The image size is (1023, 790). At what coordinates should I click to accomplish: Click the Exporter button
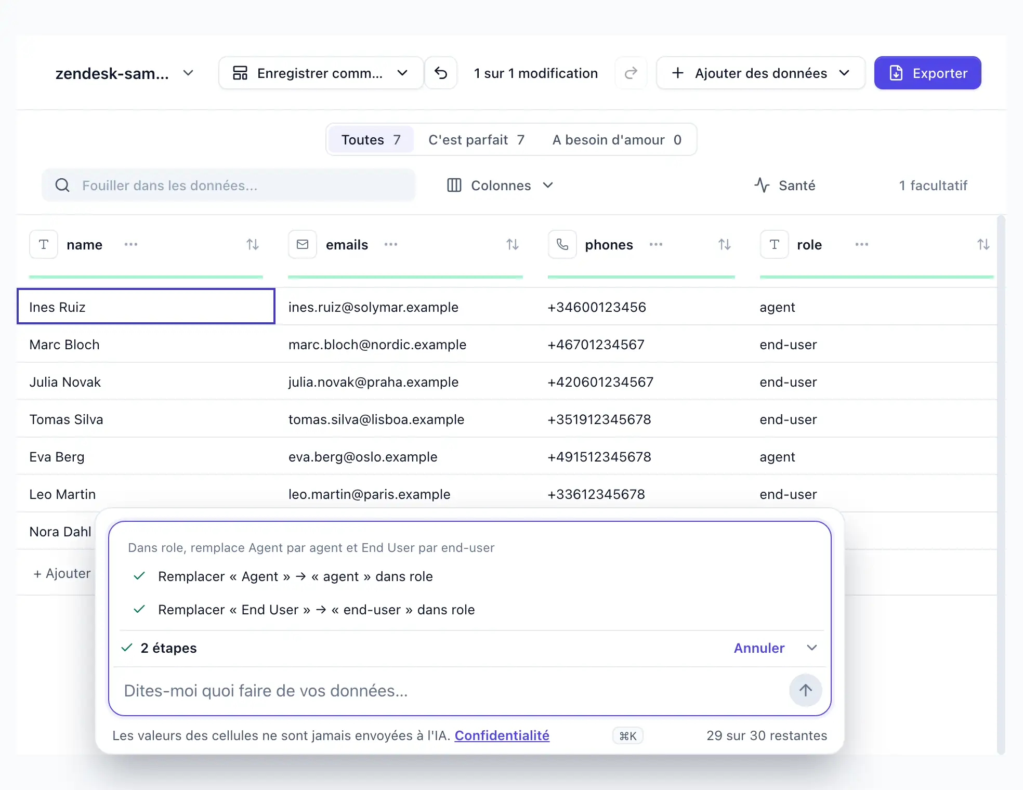pos(928,73)
